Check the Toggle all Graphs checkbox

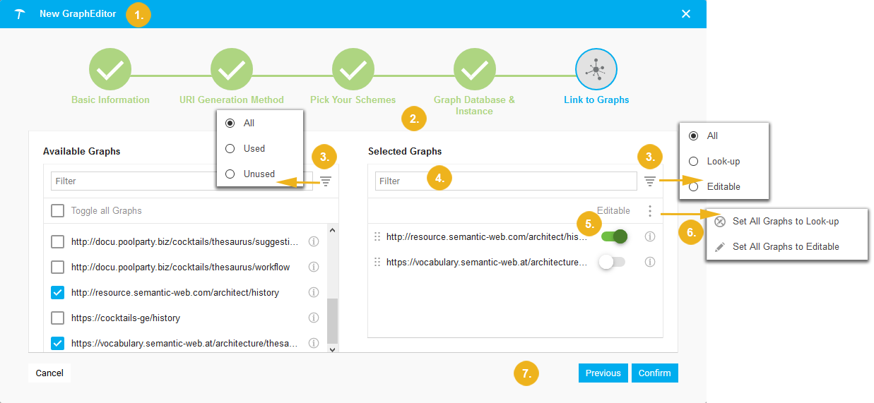58,210
